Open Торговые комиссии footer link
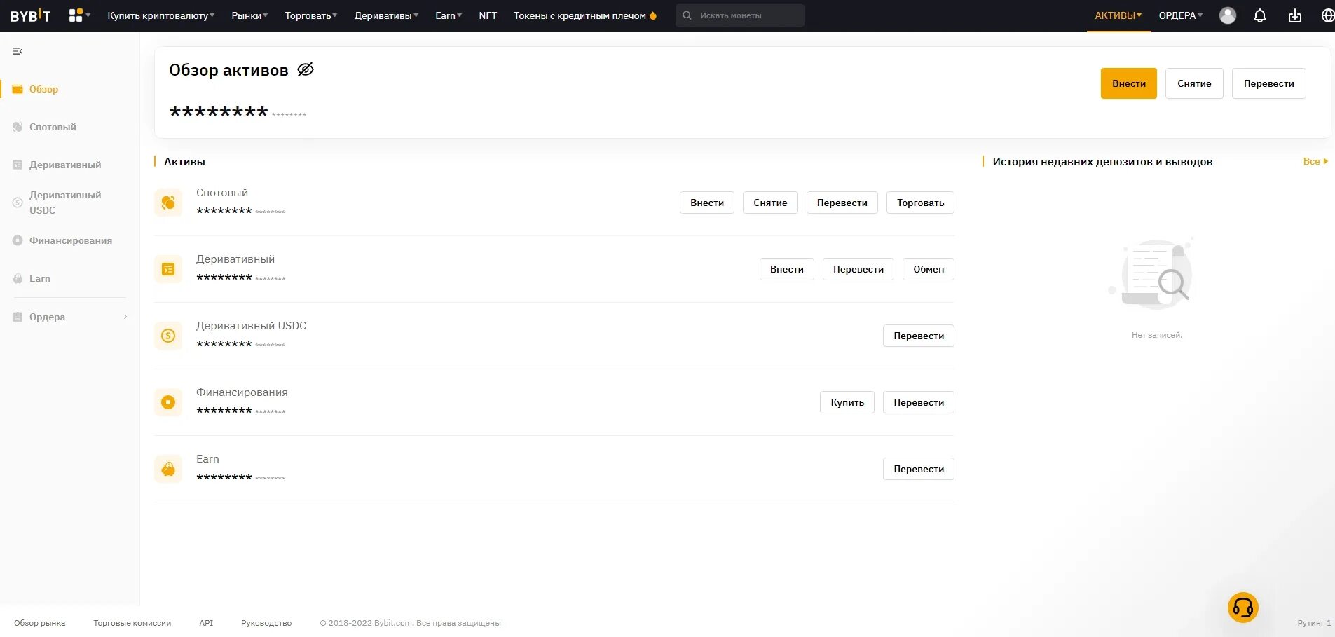Screen dimensions: 1335x637 coord(132,623)
